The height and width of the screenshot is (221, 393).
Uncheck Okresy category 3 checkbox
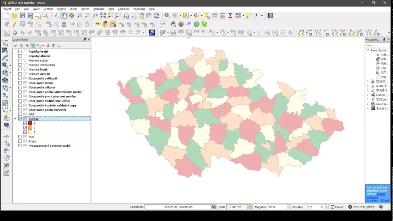coord(25,132)
